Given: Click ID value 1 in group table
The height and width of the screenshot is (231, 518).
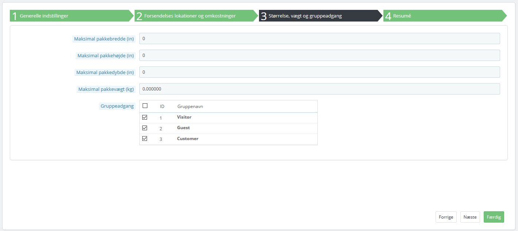Looking at the screenshot, I should point(161,118).
